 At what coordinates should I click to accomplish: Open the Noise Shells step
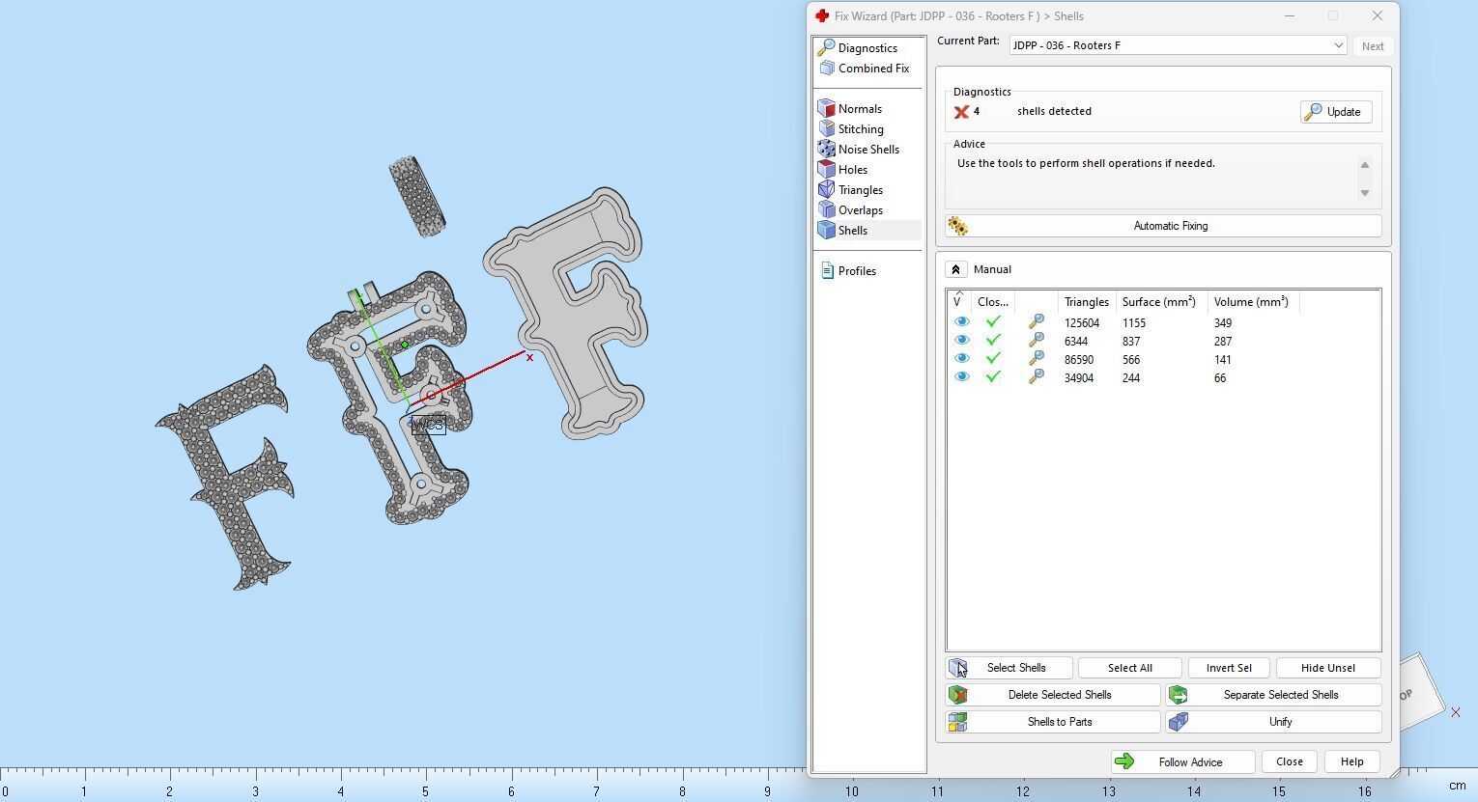pos(859,150)
